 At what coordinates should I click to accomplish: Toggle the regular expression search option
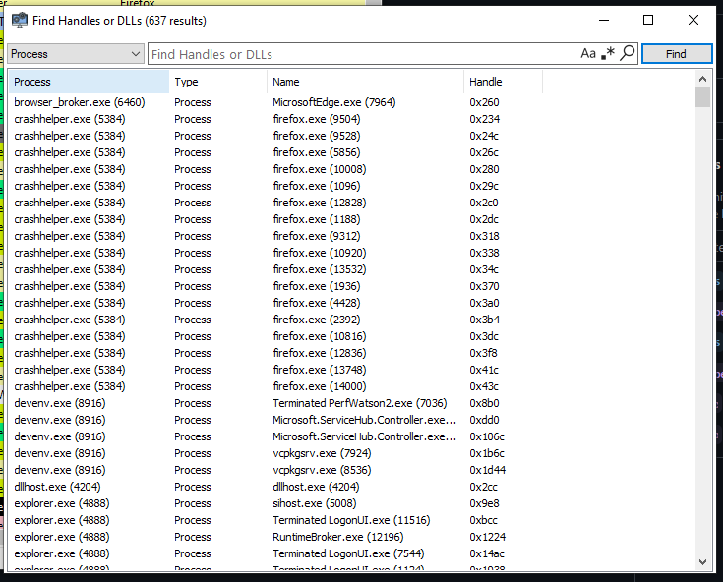[x=608, y=54]
